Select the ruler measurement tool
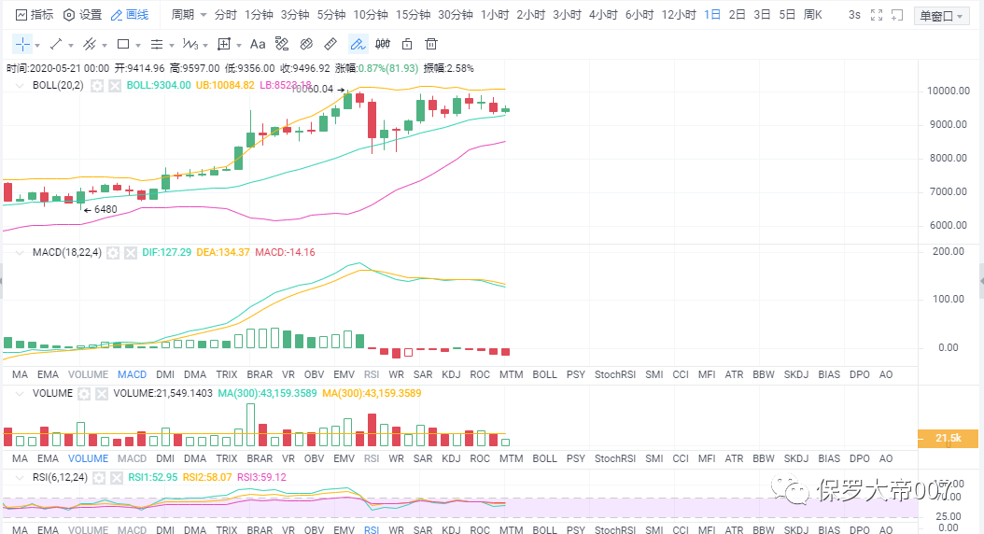The width and height of the screenshot is (984, 534). click(330, 44)
